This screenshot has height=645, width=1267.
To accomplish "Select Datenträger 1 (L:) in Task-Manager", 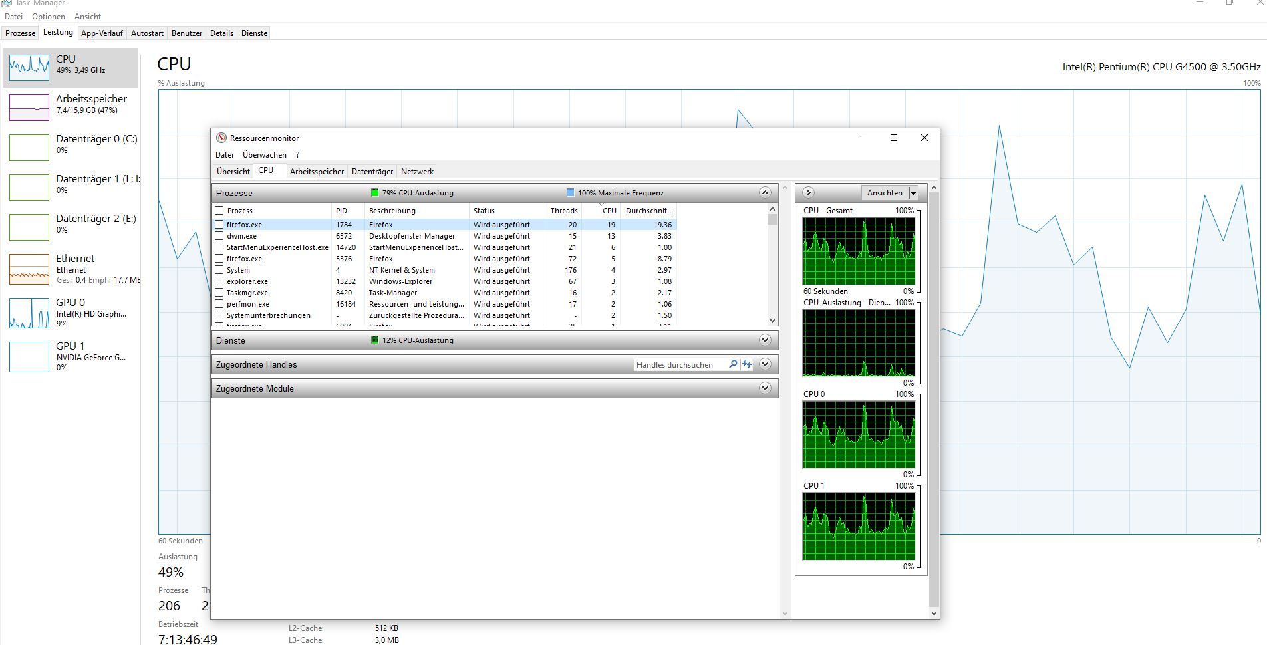I will tap(70, 187).
